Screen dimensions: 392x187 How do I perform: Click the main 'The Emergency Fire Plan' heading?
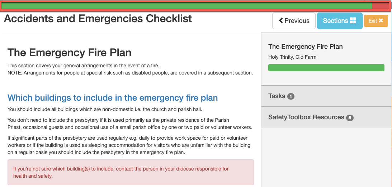(x=69, y=53)
